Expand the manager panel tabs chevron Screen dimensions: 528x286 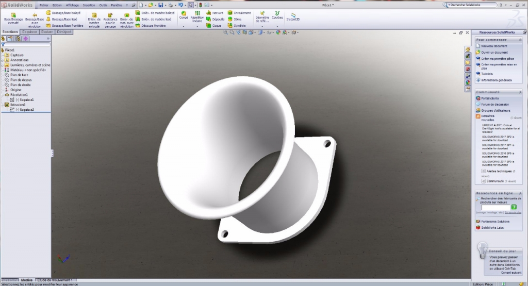pyautogui.click(x=48, y=39)
